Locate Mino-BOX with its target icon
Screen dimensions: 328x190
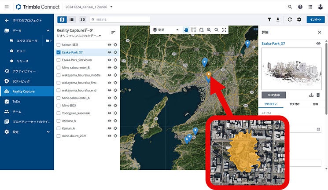point(115,105)
